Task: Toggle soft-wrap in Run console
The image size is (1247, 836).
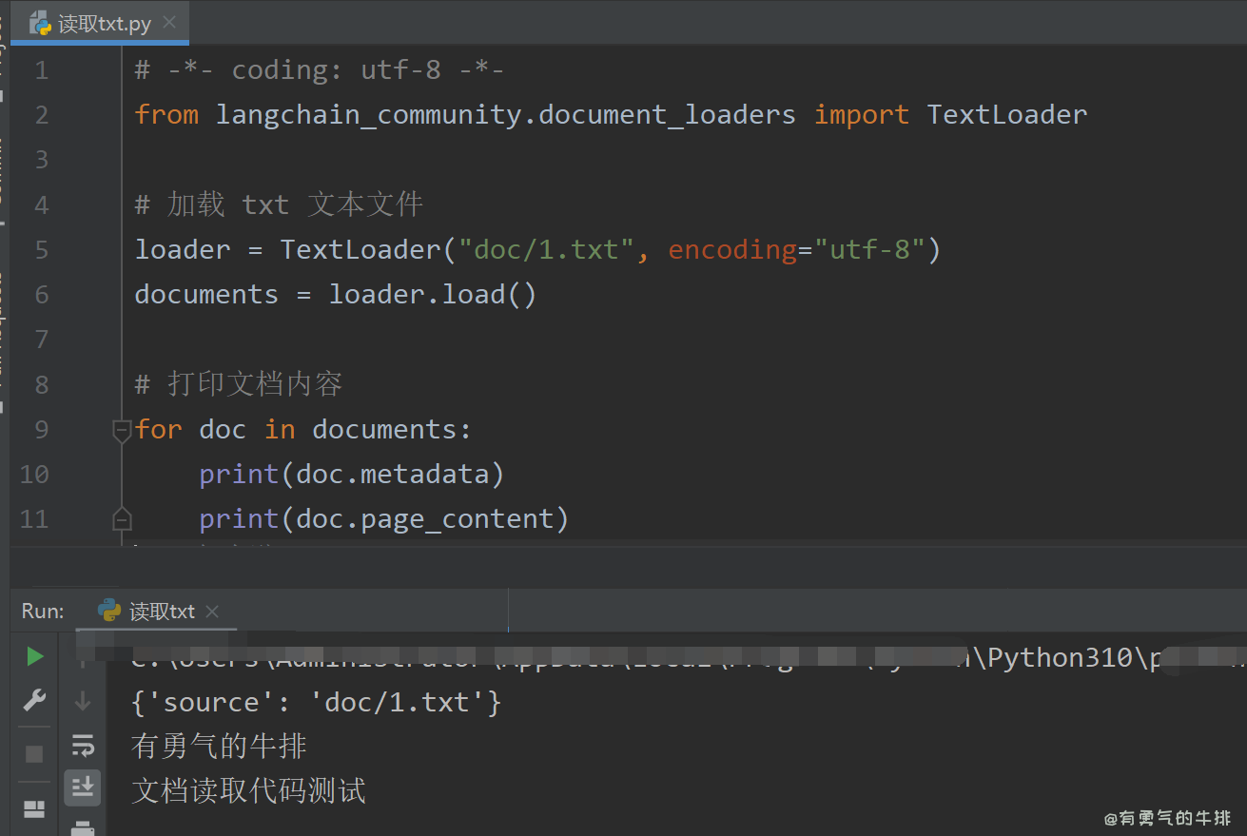Action: tap(83, 745)
